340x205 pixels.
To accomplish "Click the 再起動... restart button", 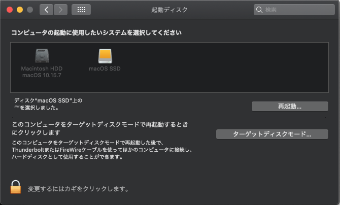I will coord(290,106).
